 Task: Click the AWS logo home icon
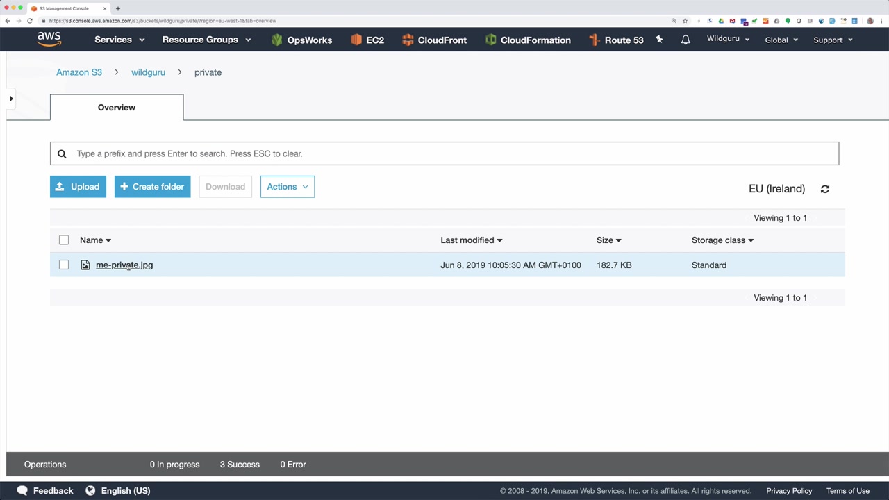[49, 40]
